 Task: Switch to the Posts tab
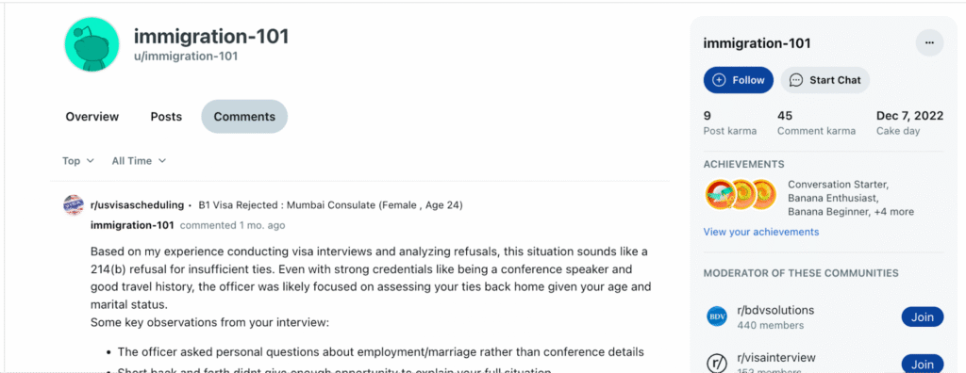point(166,117)
